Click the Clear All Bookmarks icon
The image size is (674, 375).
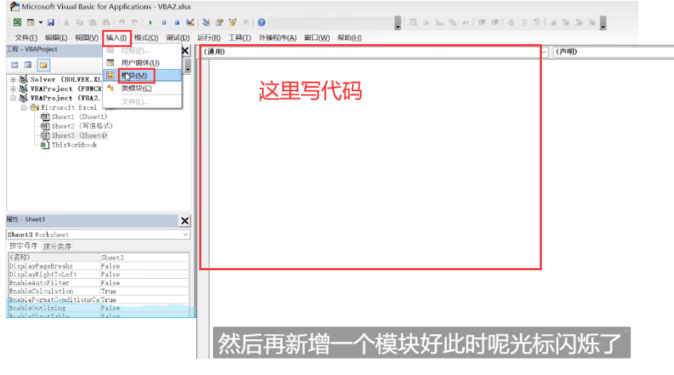click(x=592, y=22)
